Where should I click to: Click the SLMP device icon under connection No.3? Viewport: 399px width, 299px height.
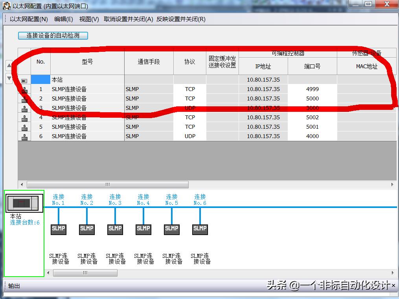[x=115, y=229]
